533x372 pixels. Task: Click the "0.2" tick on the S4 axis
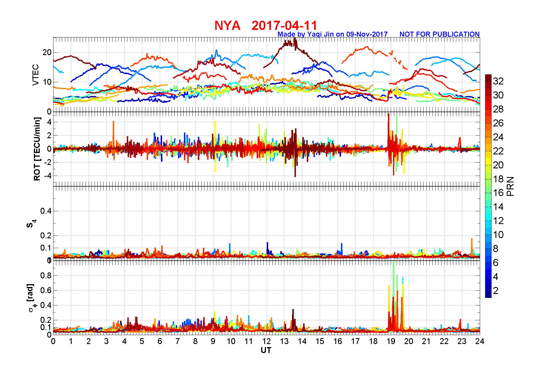[46, 236]
